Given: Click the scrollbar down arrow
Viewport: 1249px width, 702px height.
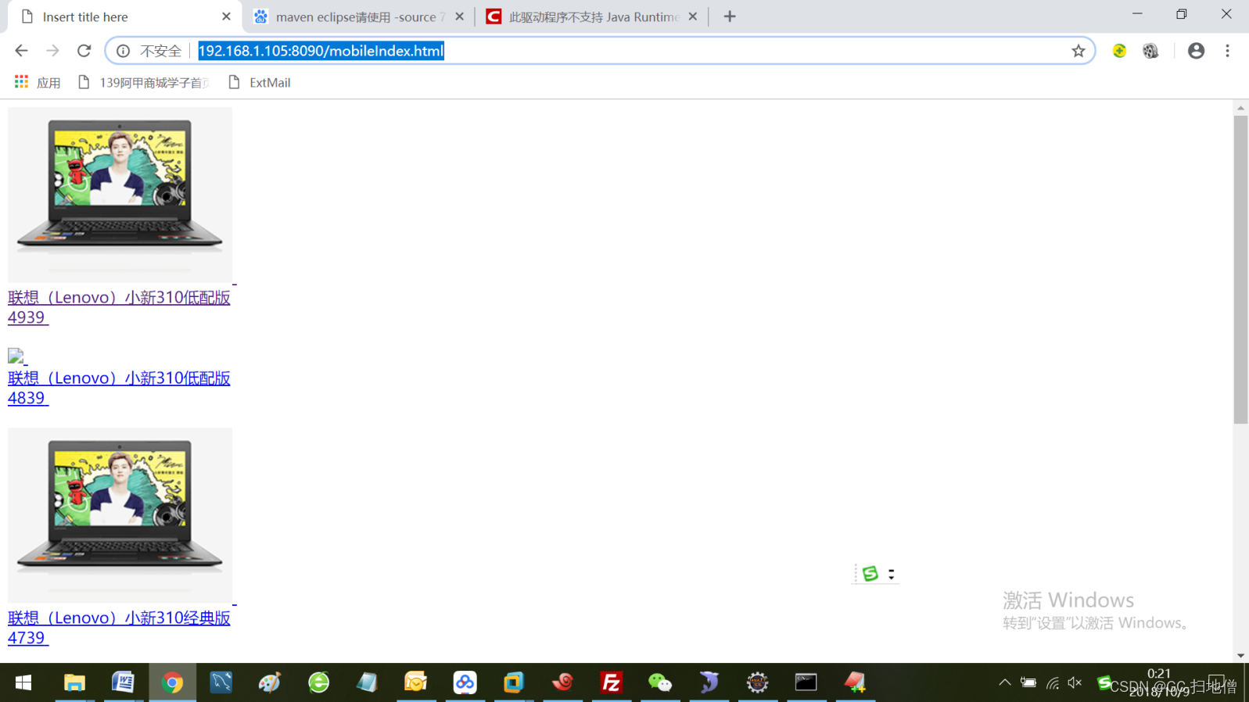Looking at the screenshot, I should pyautogui.click(x=1240, y=656).
